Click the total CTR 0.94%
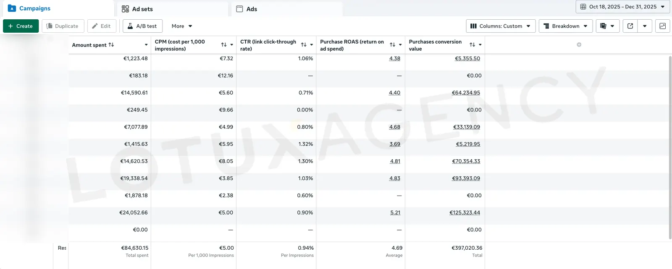This screenshot has width=672, height=269. click(x=306, y=248)
